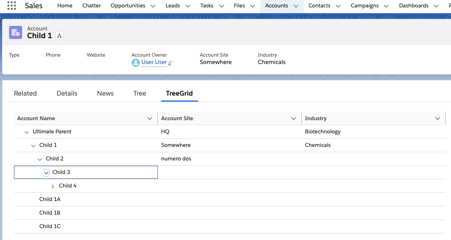Open the Account Name column menu
Image resolution: width=451 pixels, height=240 pixels.
[x=150, y=119]
